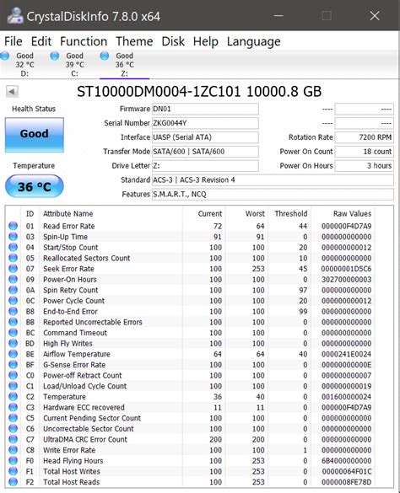Image resolution: width=400 pixels, height=493 pixels.
Task: Click the status icon for Command Timeout
Action: pos(13,333)
